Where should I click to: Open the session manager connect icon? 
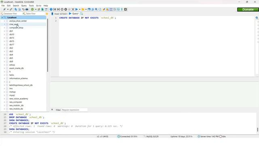coord(4,9)
